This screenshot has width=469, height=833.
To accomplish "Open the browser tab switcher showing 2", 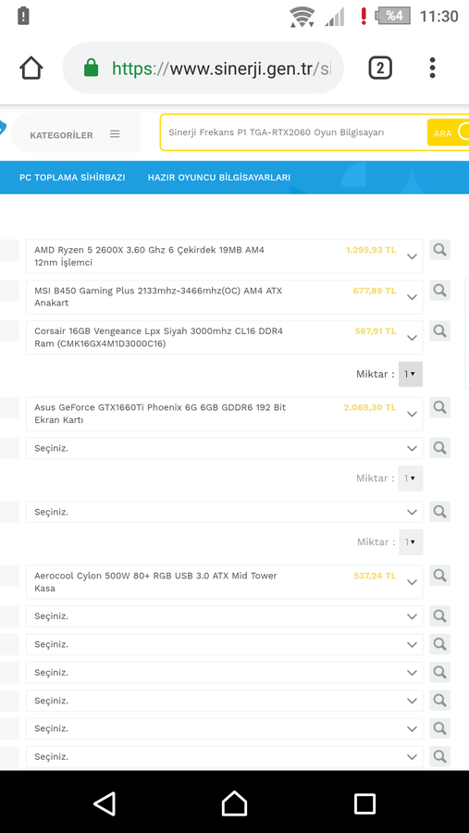I will 380,68.
